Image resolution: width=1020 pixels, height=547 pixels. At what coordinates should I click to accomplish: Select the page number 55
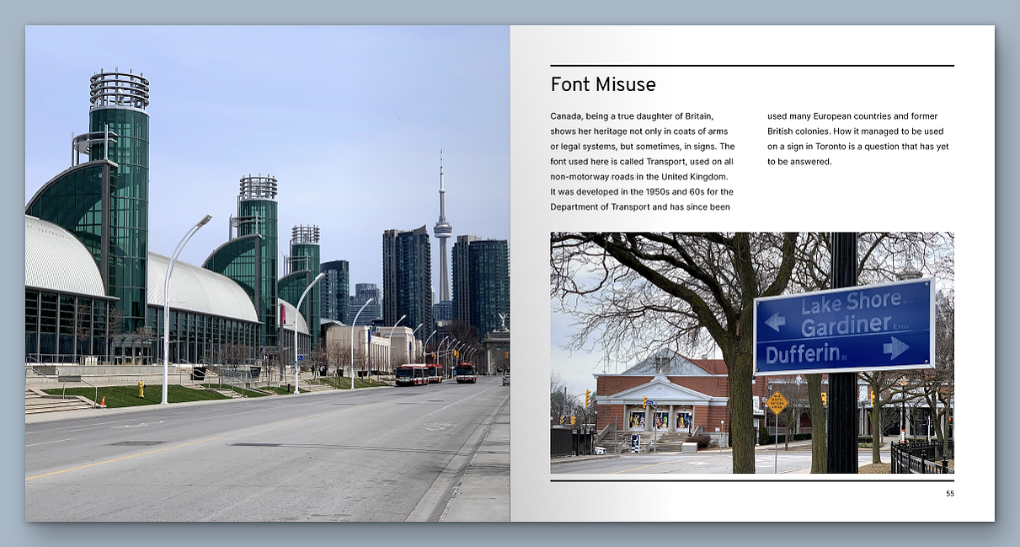[949, 494]
